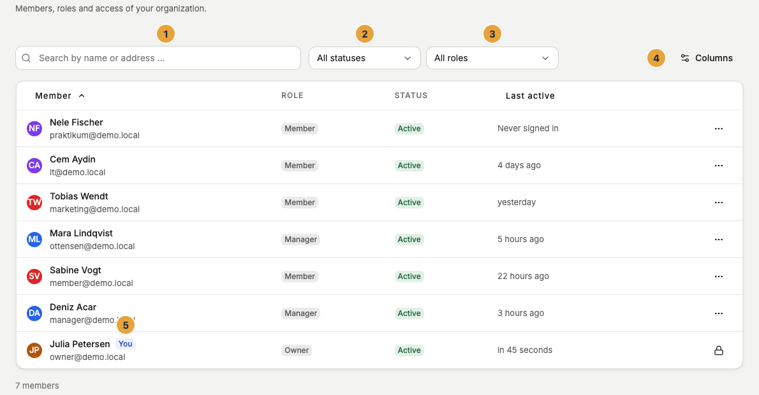This screenshot has height=395, width=759.
Task: Click the 22 hours ago value
Action: pos(523,276)
